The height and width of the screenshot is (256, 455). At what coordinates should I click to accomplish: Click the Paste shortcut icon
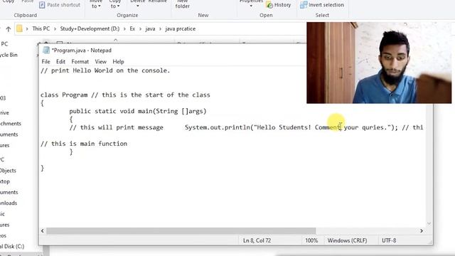point(42,5)
